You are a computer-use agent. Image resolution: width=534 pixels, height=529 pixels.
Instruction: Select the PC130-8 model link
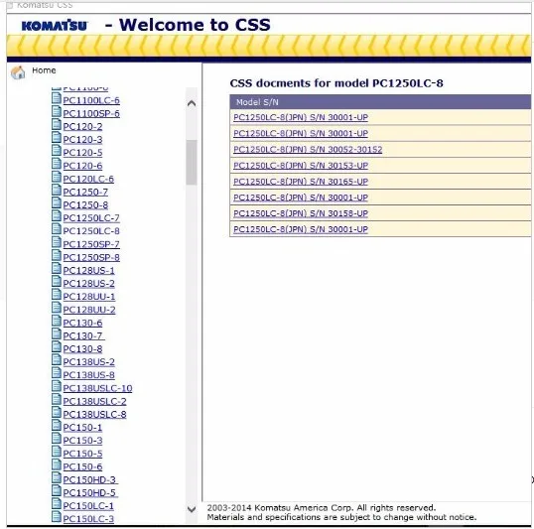coord(82,349)
